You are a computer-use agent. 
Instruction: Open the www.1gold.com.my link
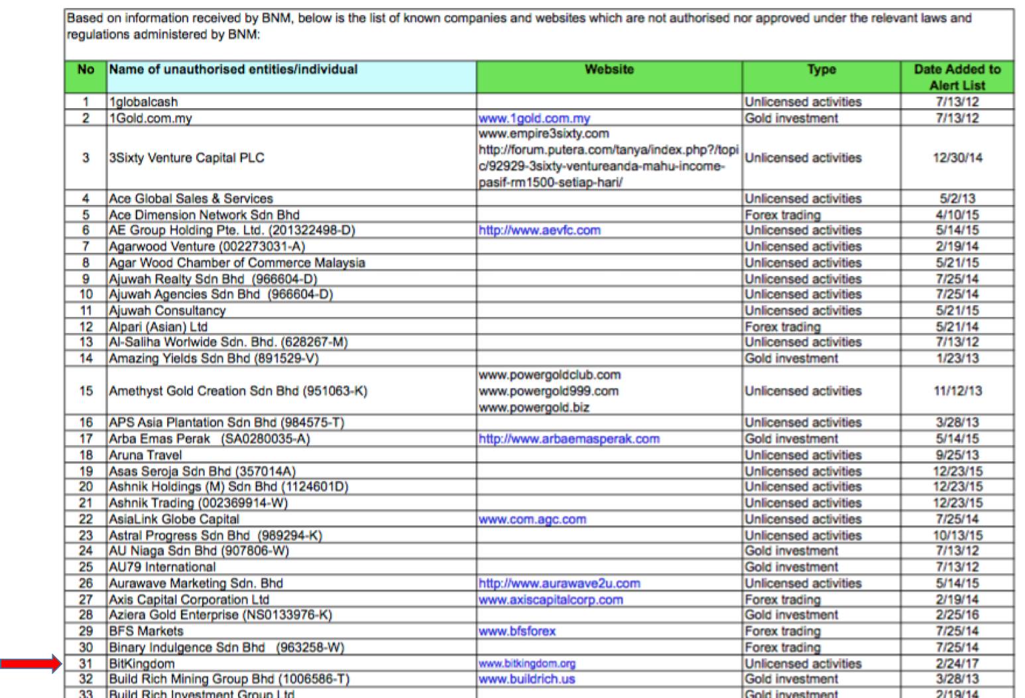pos(534,118)
